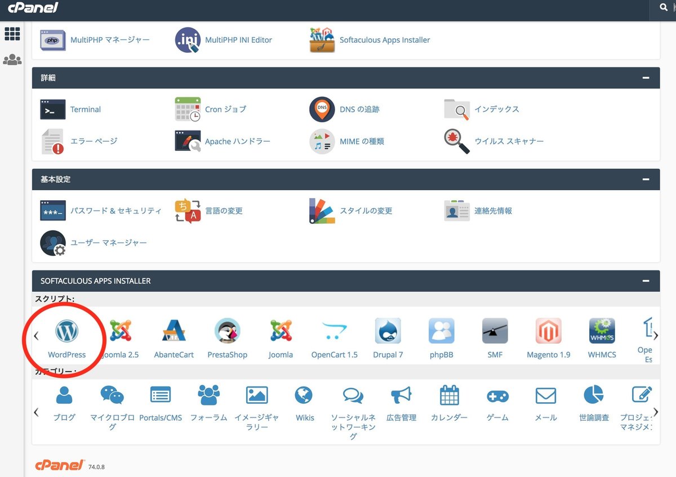Open the スタイルの変更 icon
This screenshot has height=477, width=676.
coord(322,211)
